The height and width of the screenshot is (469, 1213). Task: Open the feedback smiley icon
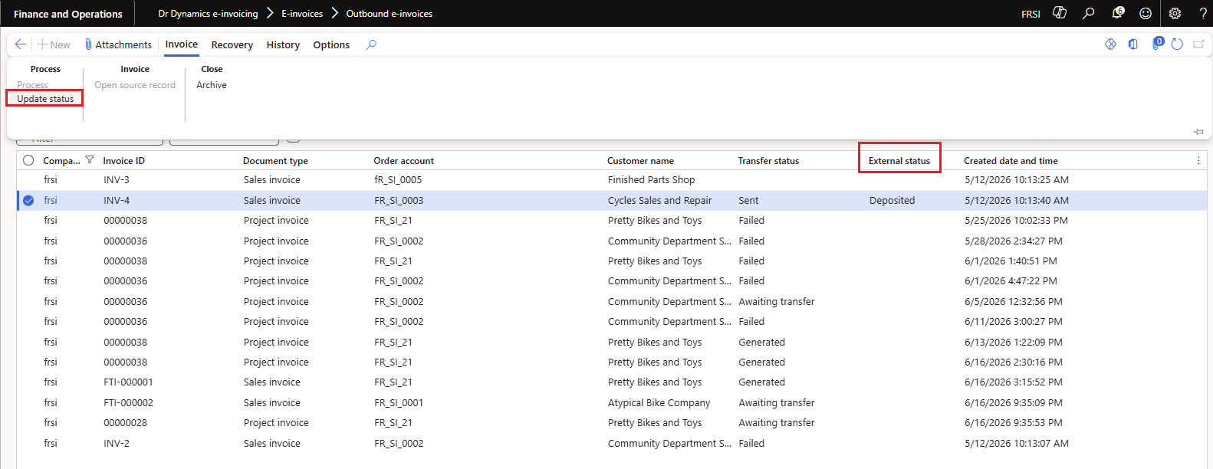1146,13
